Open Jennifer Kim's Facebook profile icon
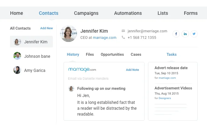The width and height of the screenshot is (207, 130). point(176,34)
